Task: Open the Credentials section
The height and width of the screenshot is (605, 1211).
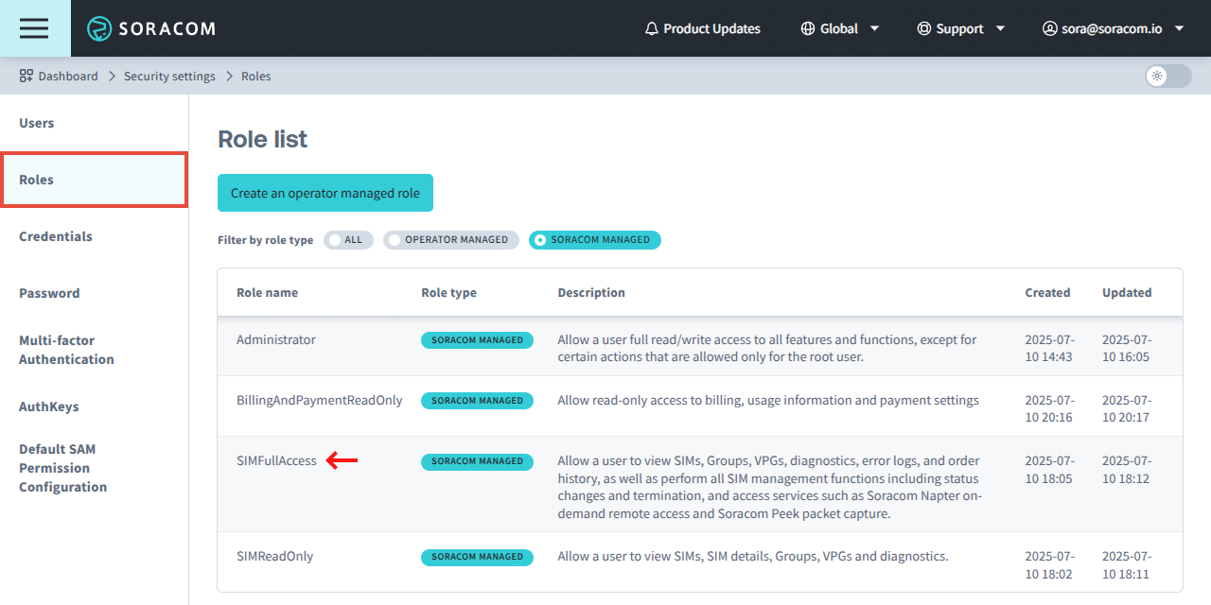Action: 55,236
